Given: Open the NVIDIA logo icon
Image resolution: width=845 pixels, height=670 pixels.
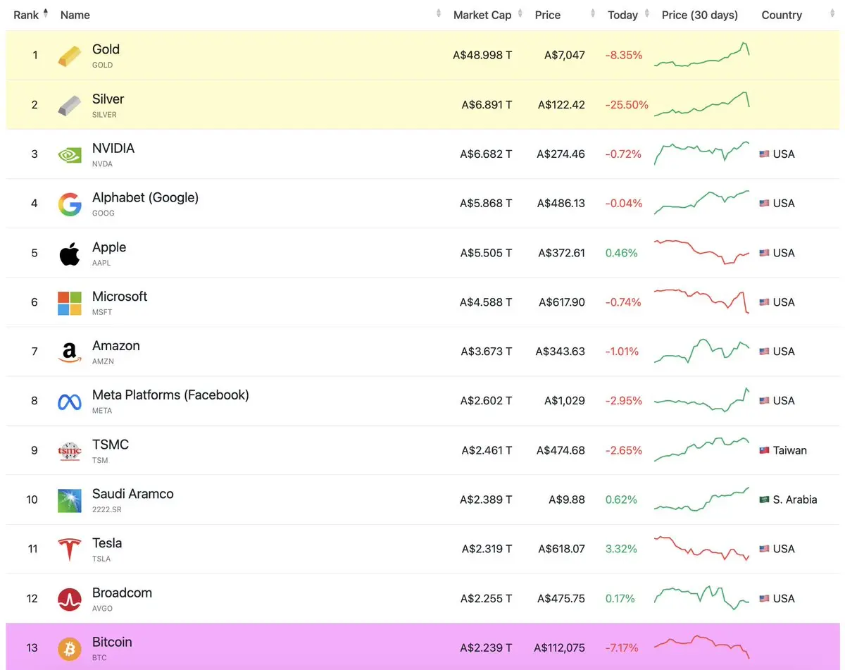Looking at the screenshot, I should [x=69, y=154].
